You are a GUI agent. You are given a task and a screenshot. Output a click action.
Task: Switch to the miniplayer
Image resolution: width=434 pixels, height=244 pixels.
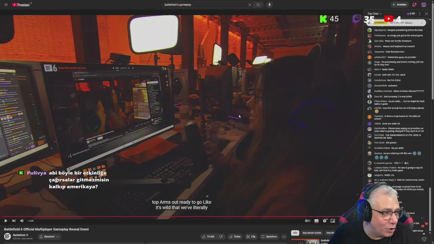coord(333,221)
